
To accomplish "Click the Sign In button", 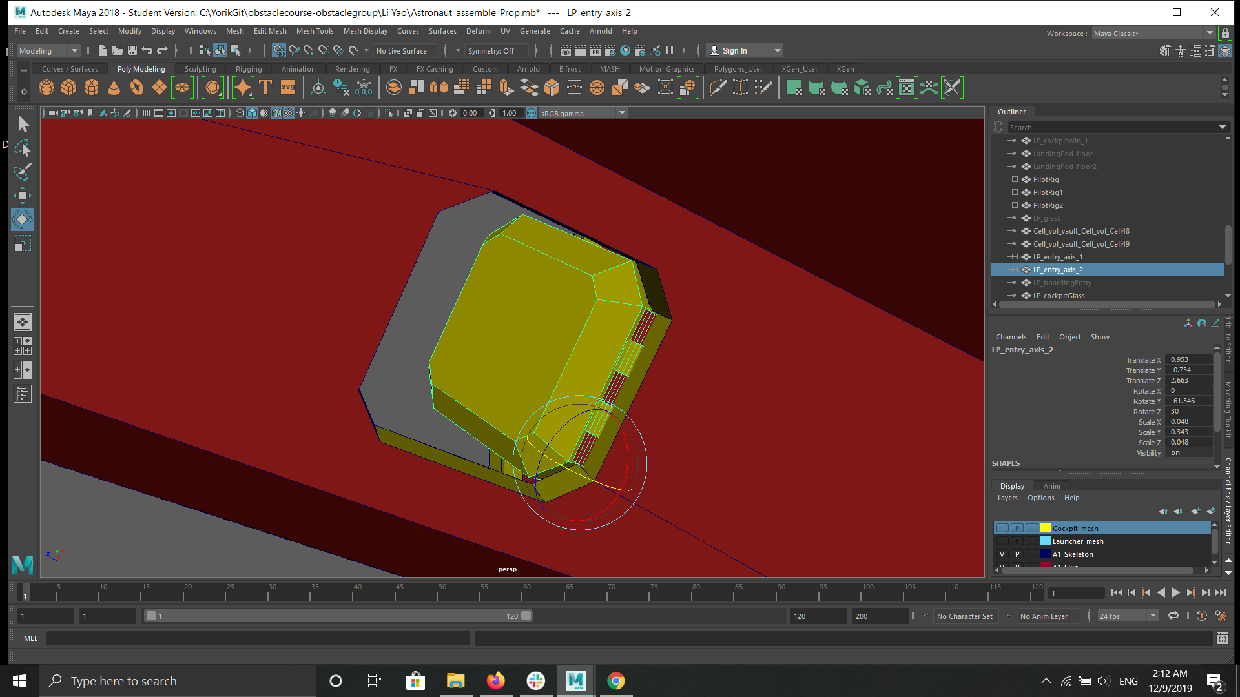I will (x=734, y=50).
